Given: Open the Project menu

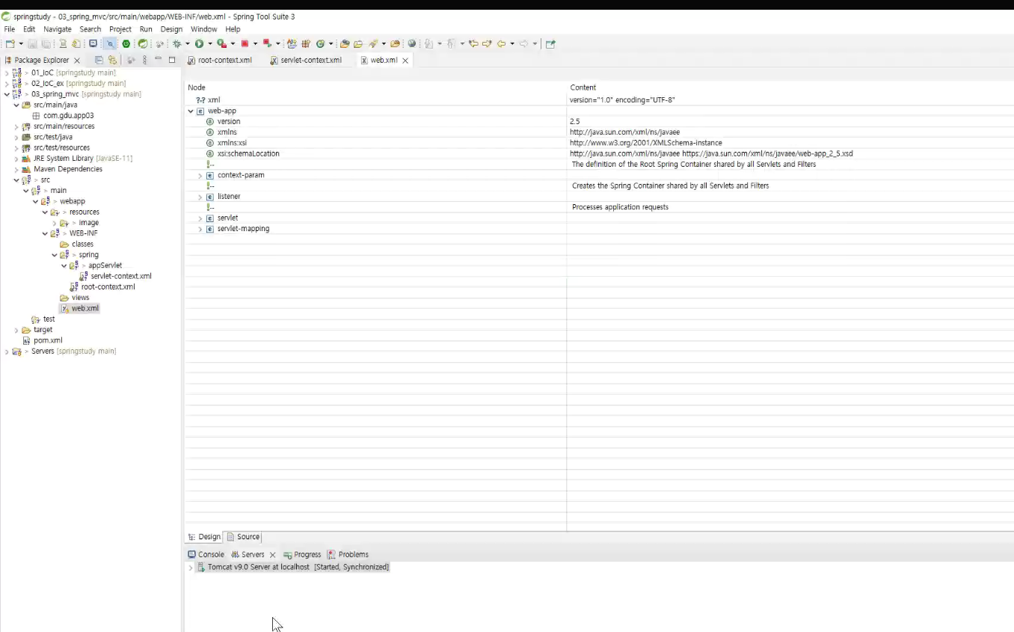Looking at the screenshot, I should click(x=120, y=29).
